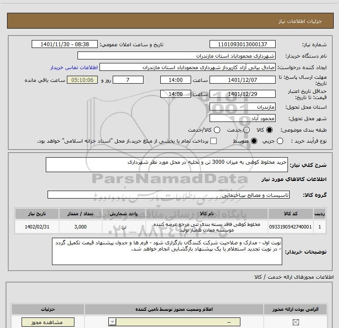Image resolution: width=339 pixels, height=328 pixels.
Task: Click اعلام وضعیت مجوز header
Action: coord(174,309)
